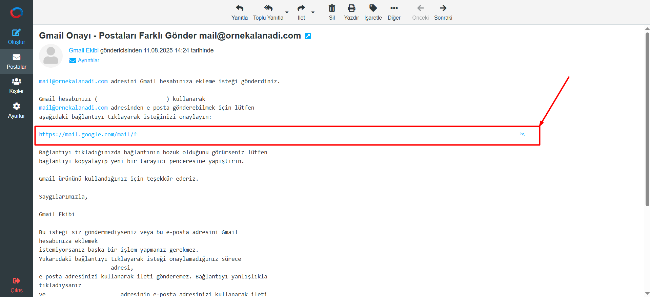Open Diğer more actions menu
The image size is (650, 297).
tap(394, 13)
